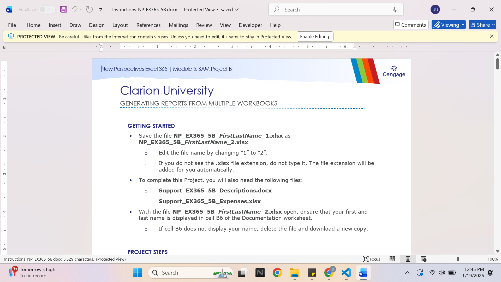
Task: Click the zoom slider handle
Action: [458, 259]
